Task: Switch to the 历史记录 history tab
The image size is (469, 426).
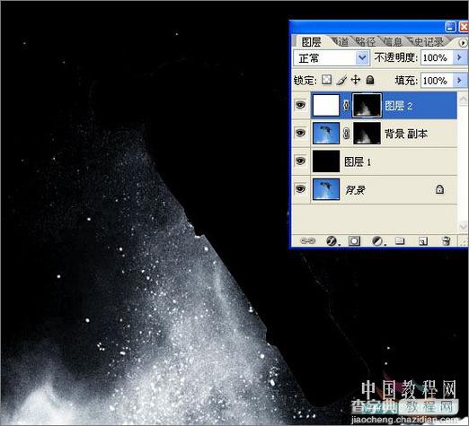Action: (x=427, y=42)
